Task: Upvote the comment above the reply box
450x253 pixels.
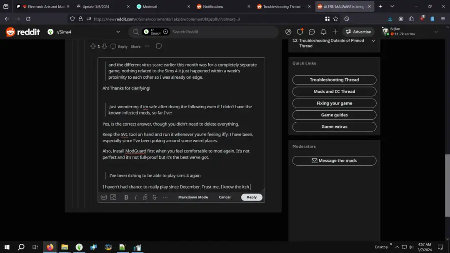Action: 93,46
